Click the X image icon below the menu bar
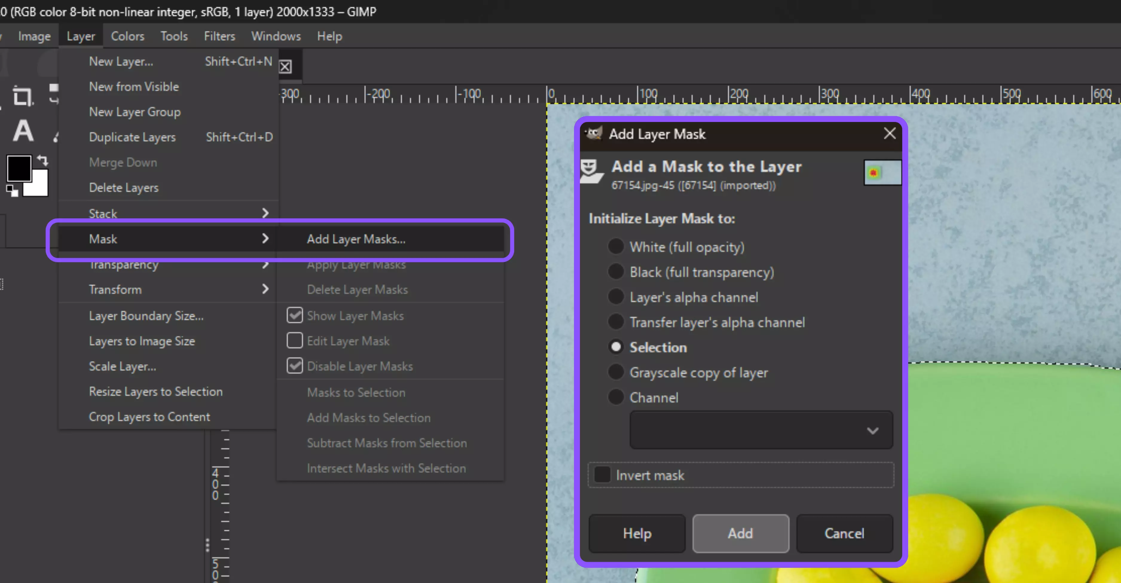Image resolution: width=1121 pixels, height=583 pixels. pyautogui.click(x=285, y=66)
